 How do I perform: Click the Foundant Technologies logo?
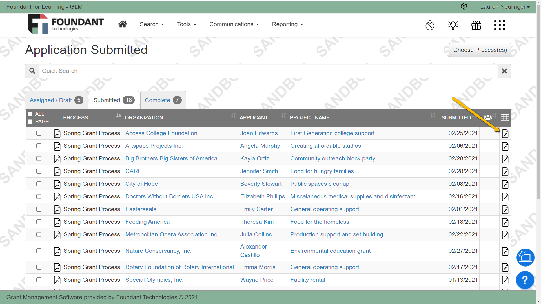coord(66,24)
